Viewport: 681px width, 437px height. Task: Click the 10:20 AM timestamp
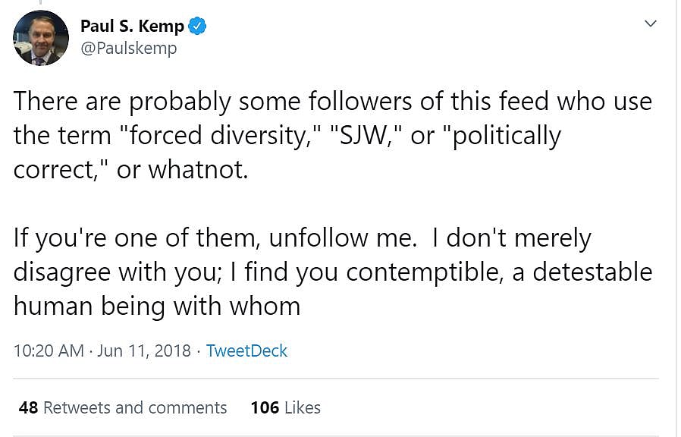coord(49,351)
